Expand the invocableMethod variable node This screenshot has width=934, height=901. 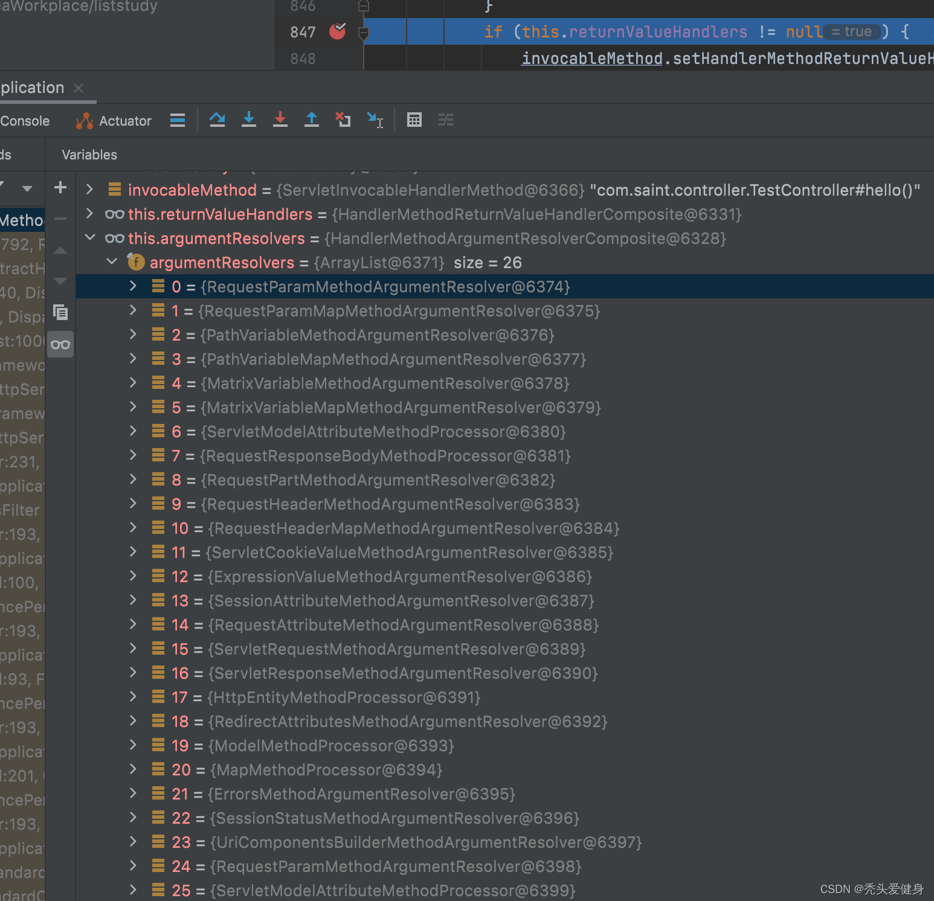(x=90, y=190)
